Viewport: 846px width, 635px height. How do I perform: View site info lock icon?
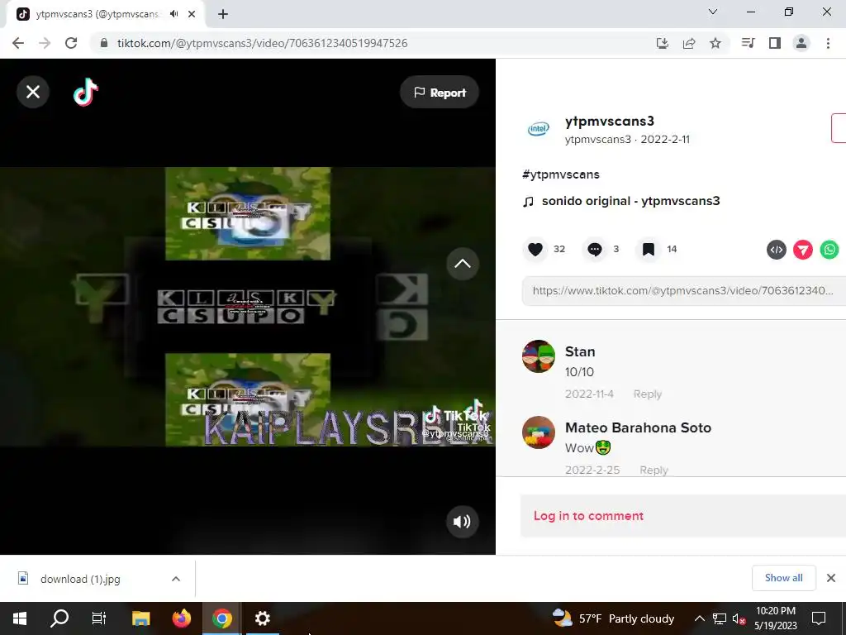(x=105, y=43)
